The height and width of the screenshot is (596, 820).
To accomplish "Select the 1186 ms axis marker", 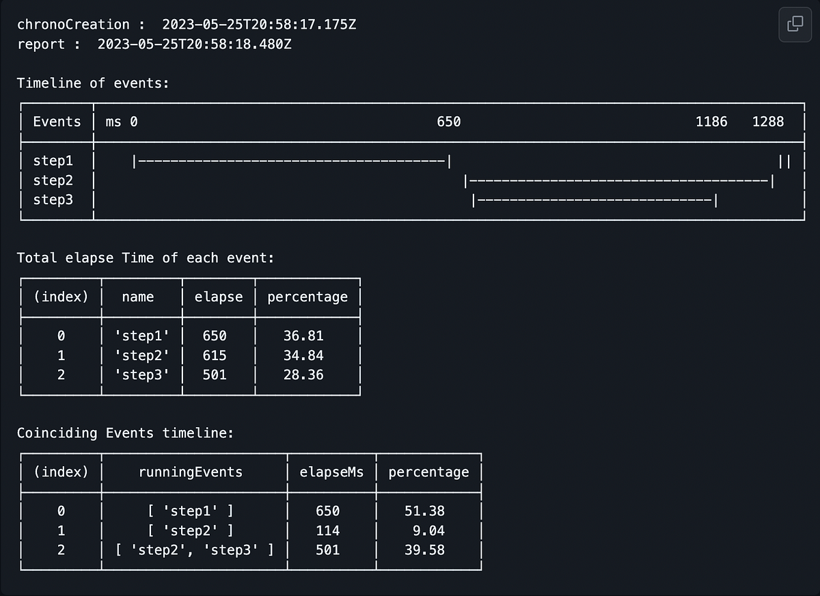I will [711, 121].
